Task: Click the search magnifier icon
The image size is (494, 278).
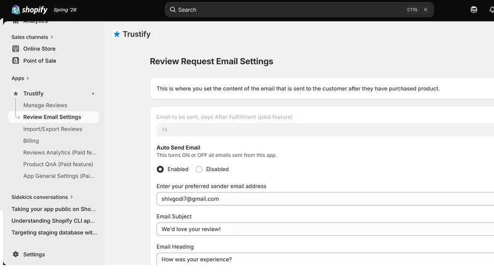Action: (173, 10)
